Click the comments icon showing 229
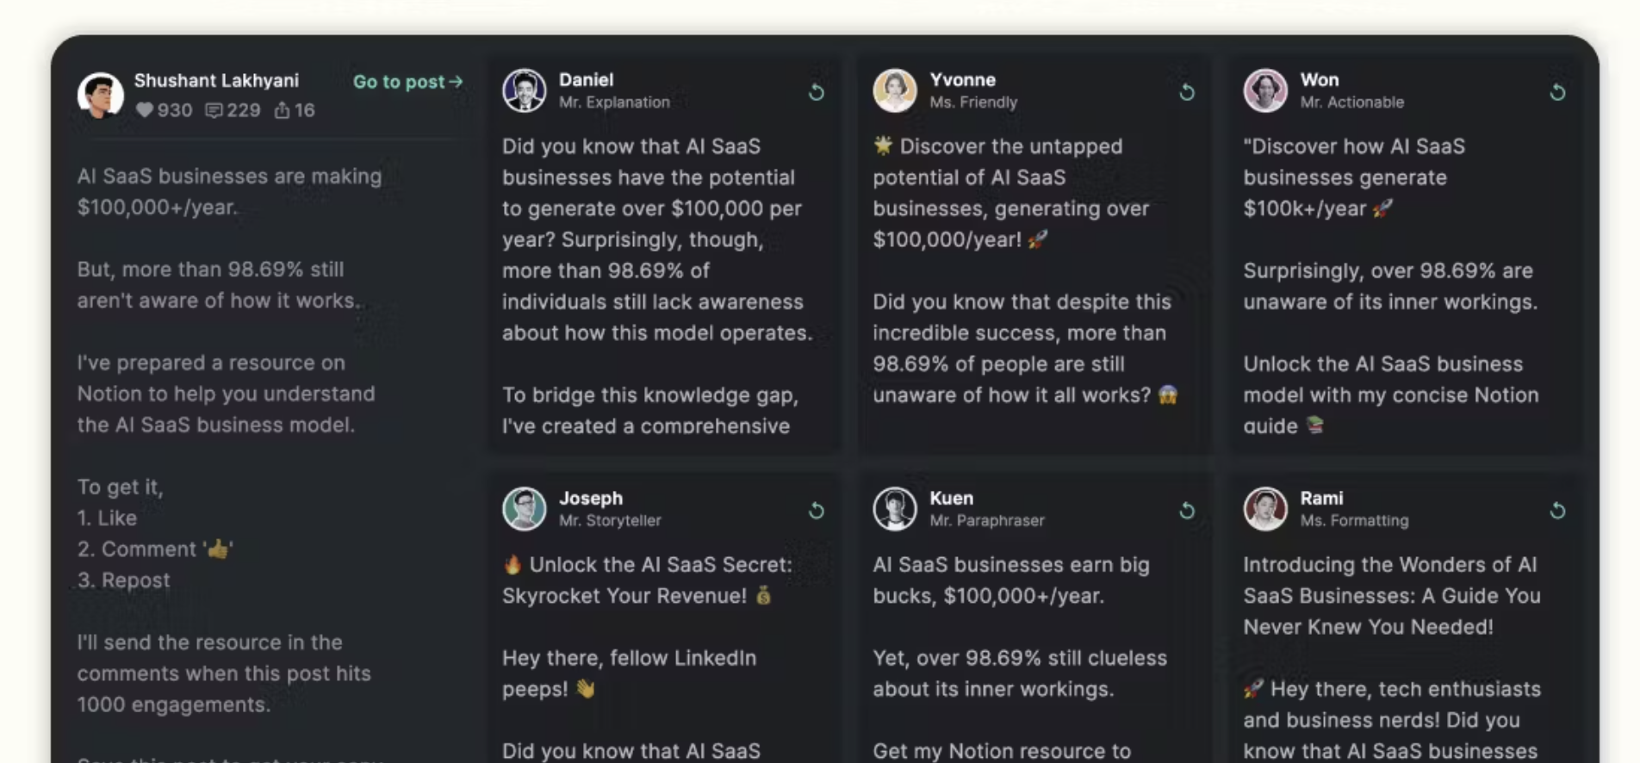 214,110
